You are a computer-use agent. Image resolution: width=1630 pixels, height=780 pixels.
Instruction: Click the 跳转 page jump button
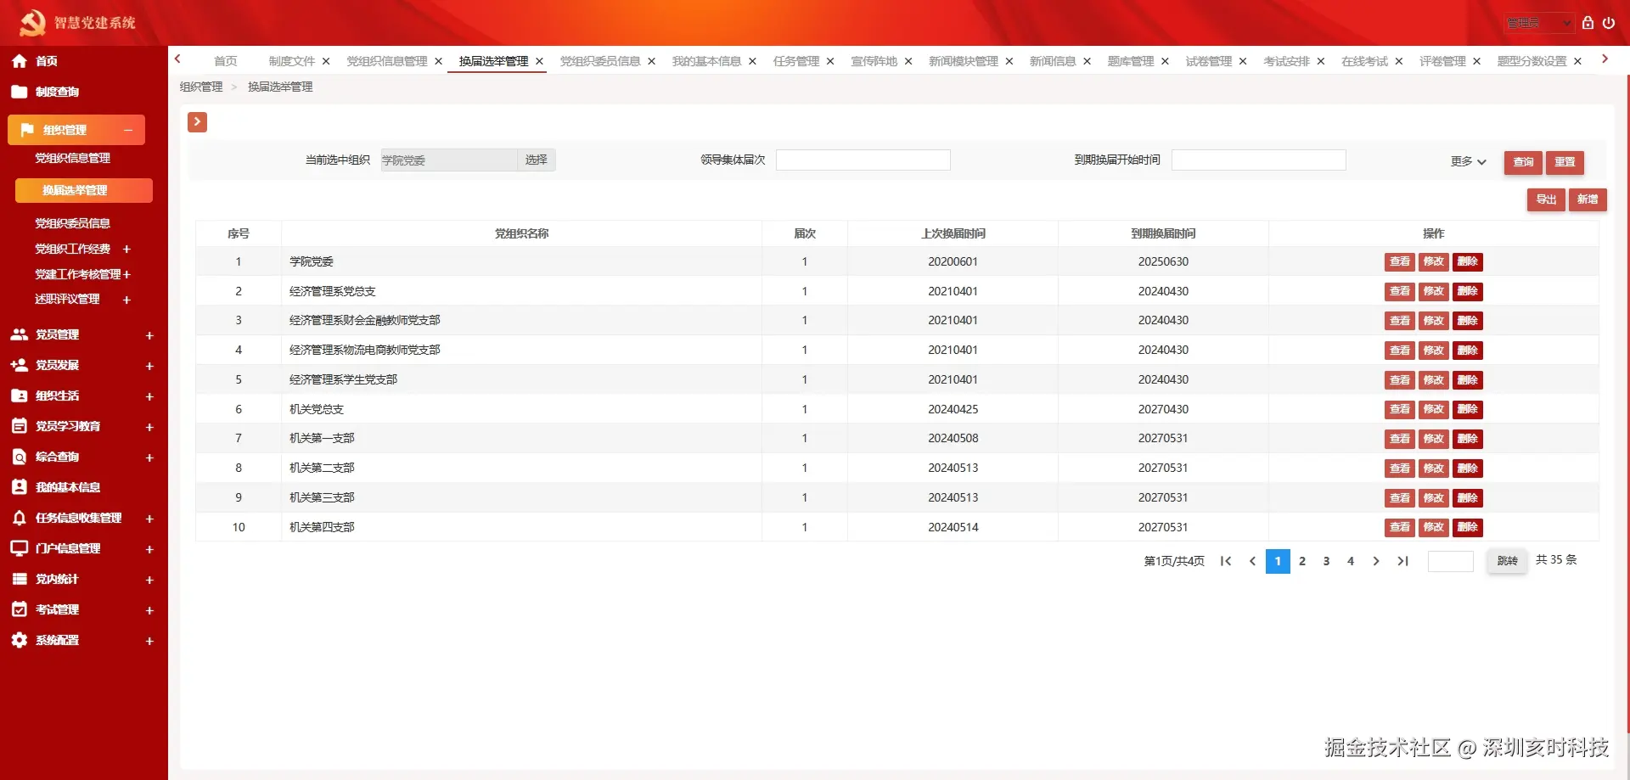tap(1507, 561)
